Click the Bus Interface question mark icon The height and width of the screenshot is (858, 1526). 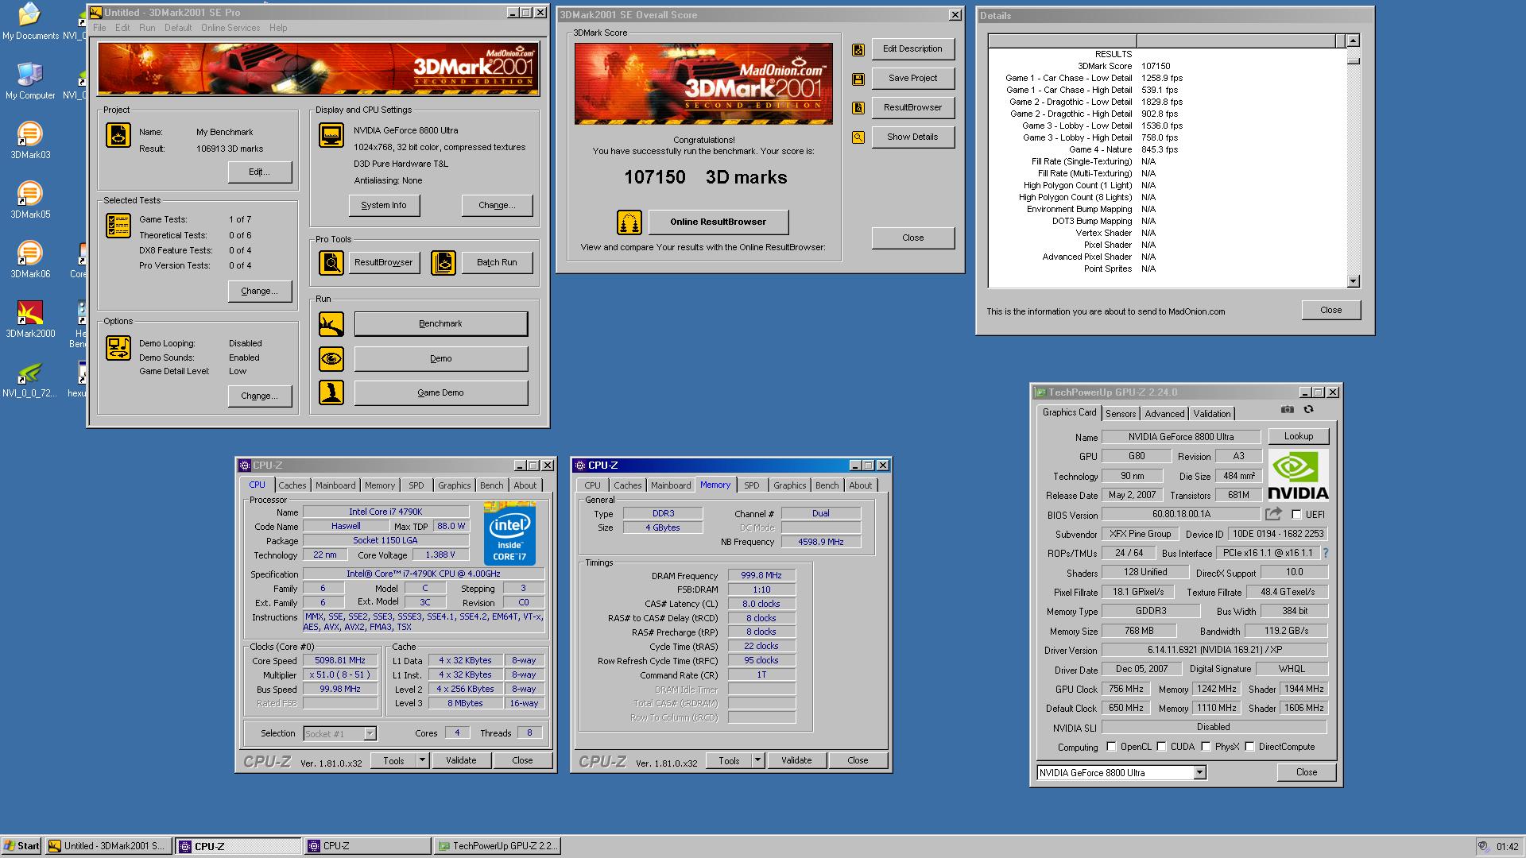tap(1325, 553)
